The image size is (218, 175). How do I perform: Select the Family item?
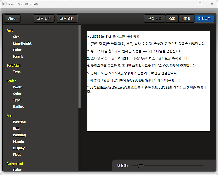pos(18,57)
